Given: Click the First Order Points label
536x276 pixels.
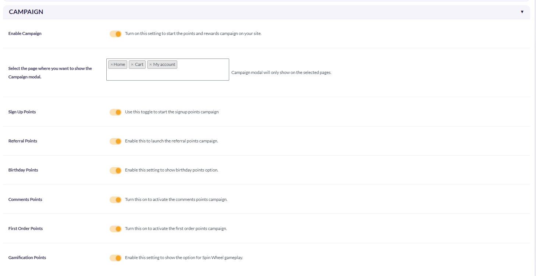Looking at the screenshot, I should pos(26,229).
